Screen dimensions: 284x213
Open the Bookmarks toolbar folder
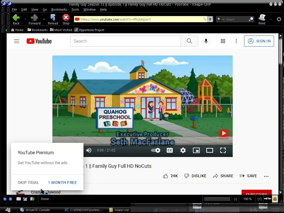(37, 30)
